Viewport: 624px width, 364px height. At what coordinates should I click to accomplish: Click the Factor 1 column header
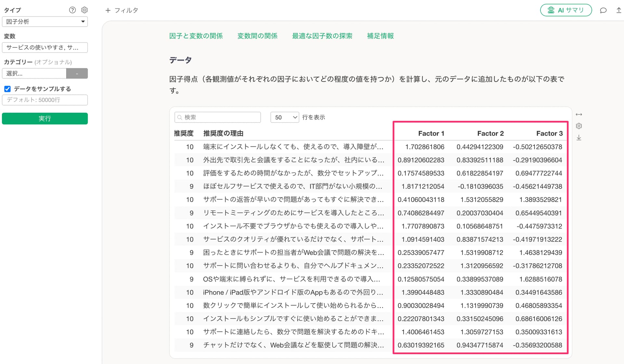pos(431,133)
